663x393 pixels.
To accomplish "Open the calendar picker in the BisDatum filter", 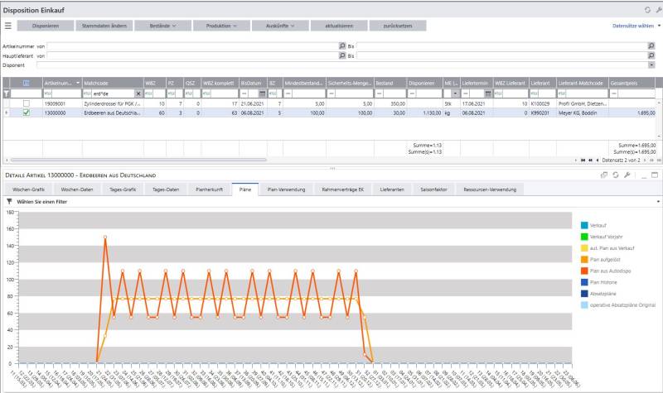I will click(263, 93).
